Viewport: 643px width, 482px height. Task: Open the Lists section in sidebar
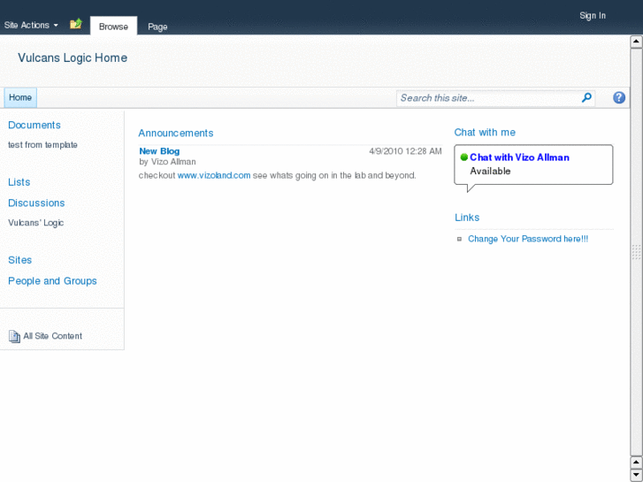(x=19, y=182)
